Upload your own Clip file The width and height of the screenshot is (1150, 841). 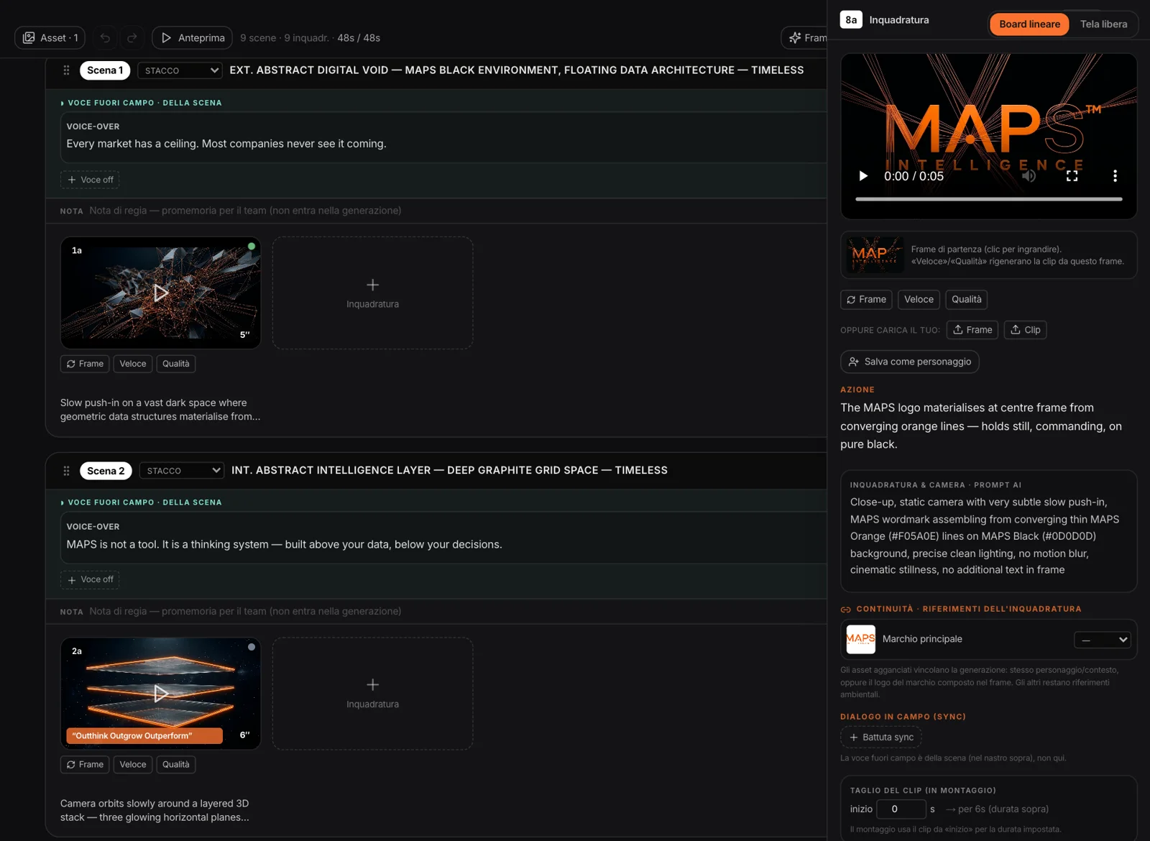point(1025,330)
